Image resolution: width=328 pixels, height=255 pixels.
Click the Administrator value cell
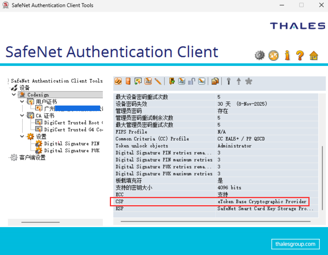point(235,146)
